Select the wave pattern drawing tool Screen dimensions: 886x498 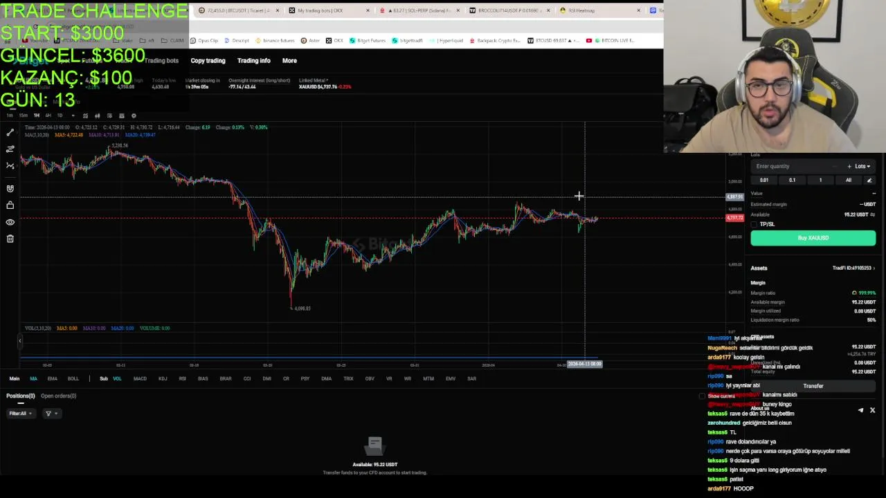coord(10,165)
